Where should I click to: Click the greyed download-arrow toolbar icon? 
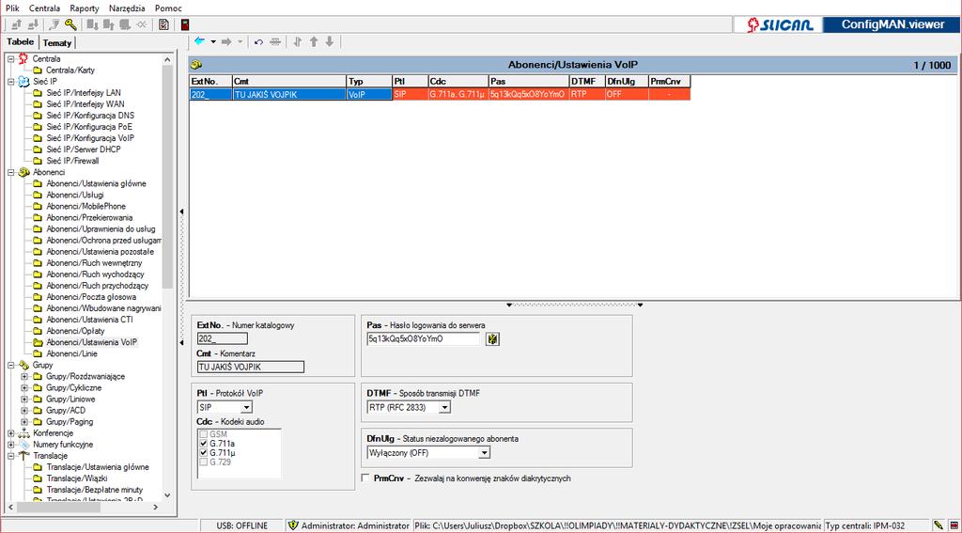coord(33,24)
